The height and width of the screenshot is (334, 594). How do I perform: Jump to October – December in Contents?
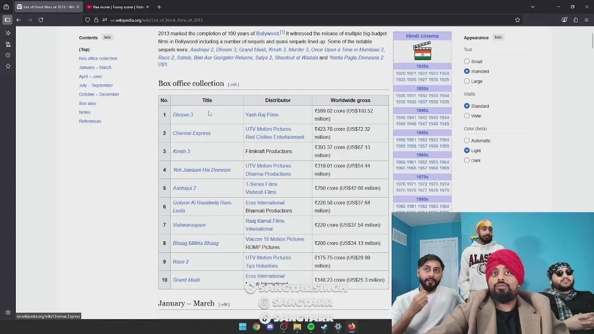pyautogui.click(x=99, y=94)
